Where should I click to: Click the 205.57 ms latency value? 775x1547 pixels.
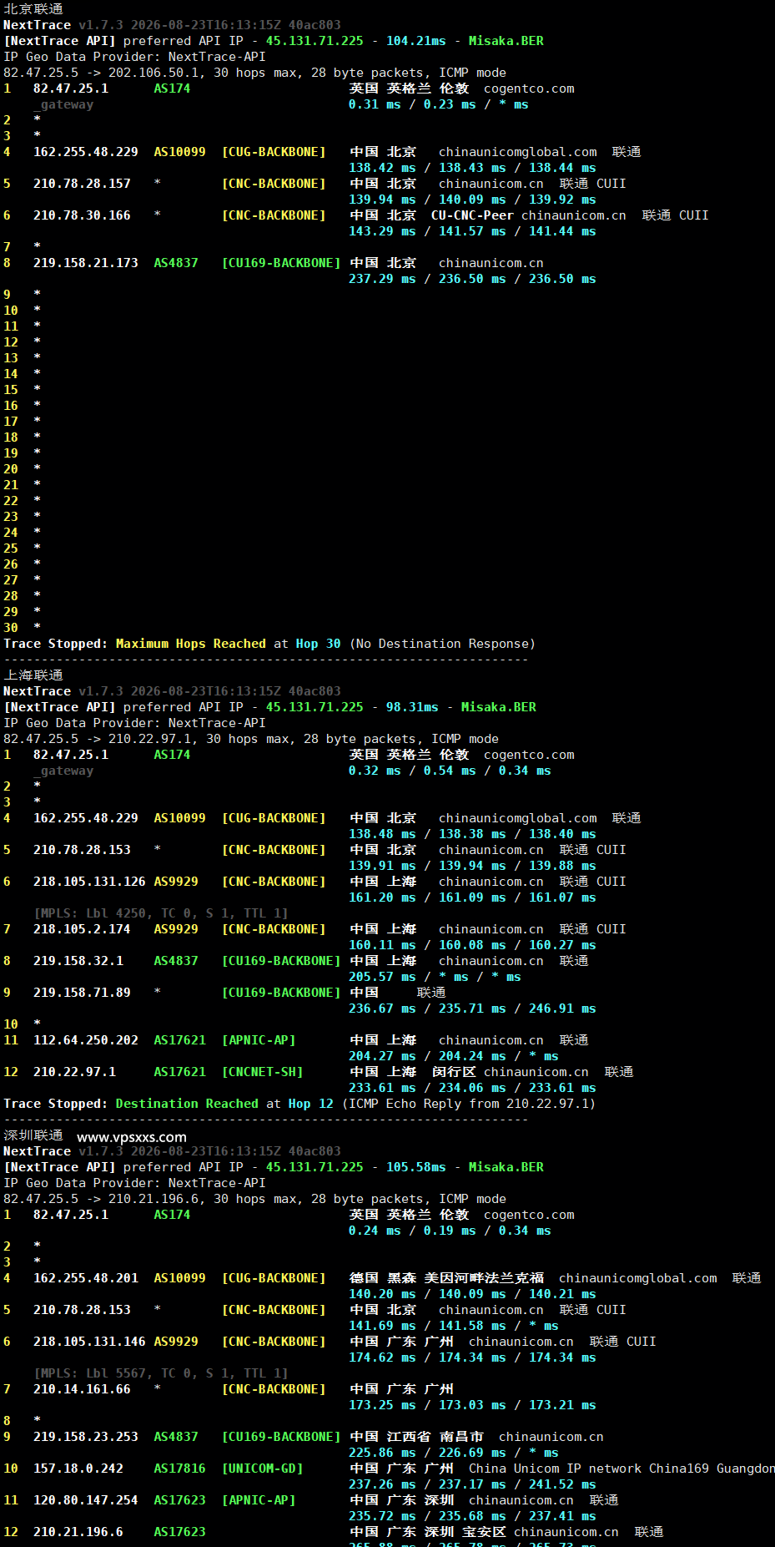pos(382,977)
